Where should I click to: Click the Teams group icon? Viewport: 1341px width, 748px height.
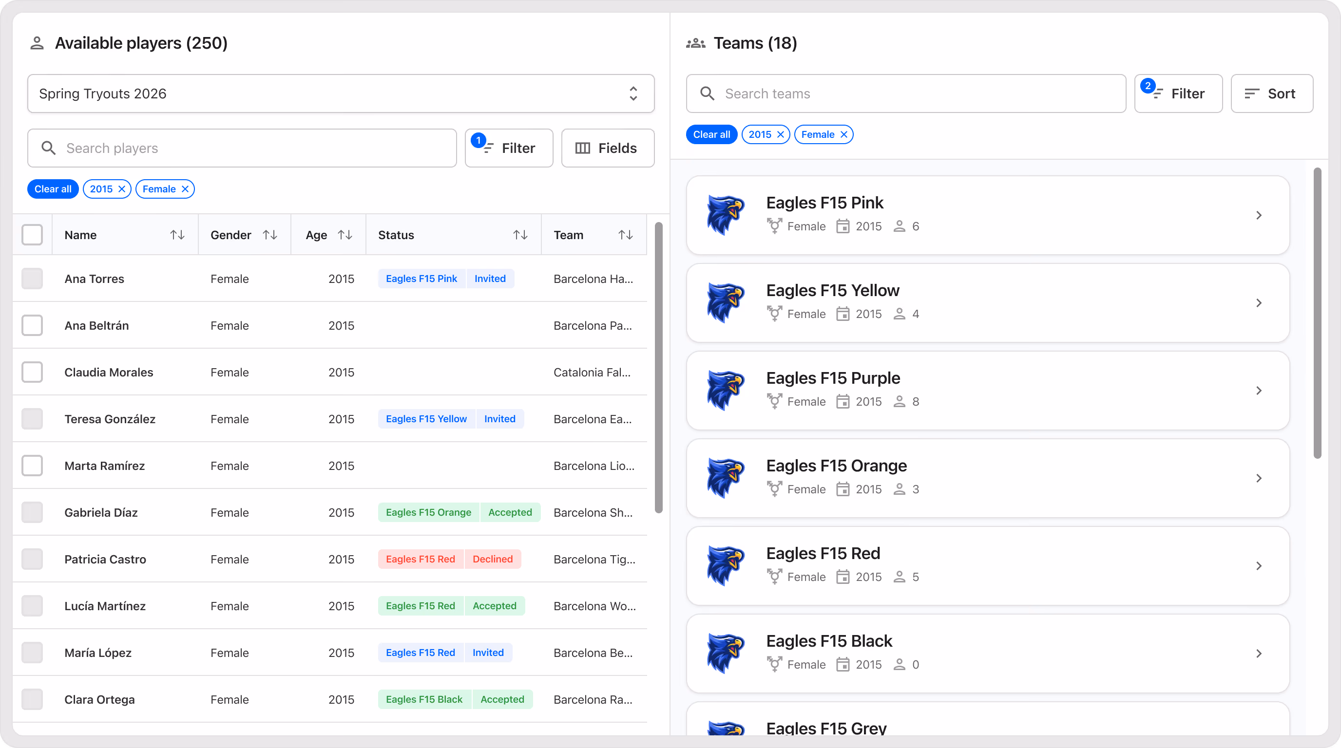[x=695, y=43]
